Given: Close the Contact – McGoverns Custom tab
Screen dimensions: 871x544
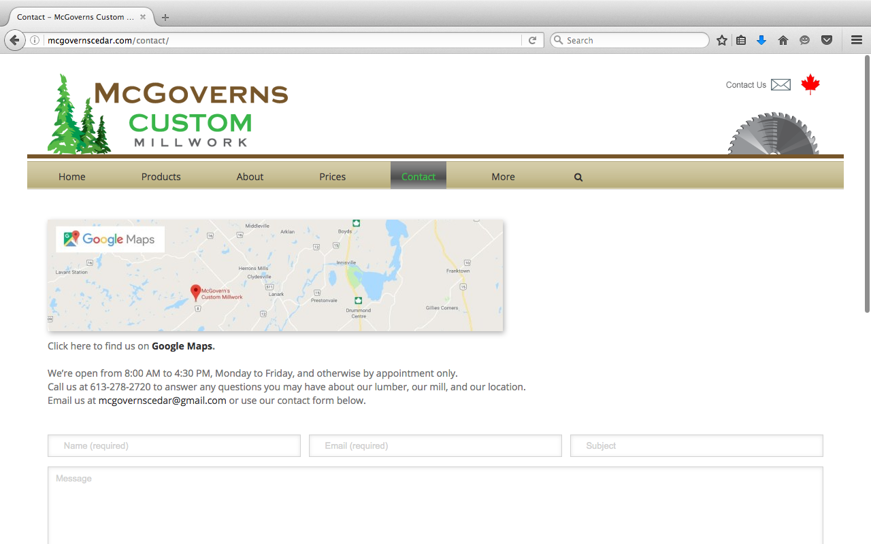Looking at the screenshot, I should tap(143, 17).
